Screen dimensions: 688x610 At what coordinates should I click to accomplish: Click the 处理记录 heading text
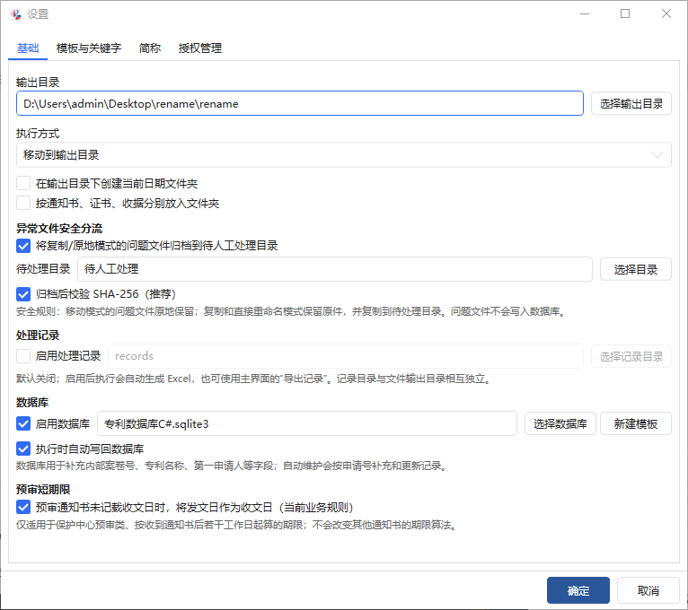click(x=38, y=335)
